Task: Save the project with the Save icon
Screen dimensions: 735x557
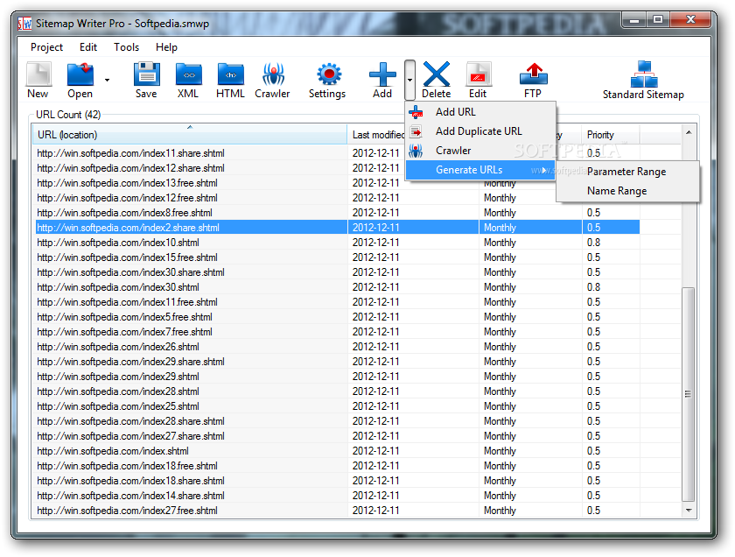Action: point(146,74)
